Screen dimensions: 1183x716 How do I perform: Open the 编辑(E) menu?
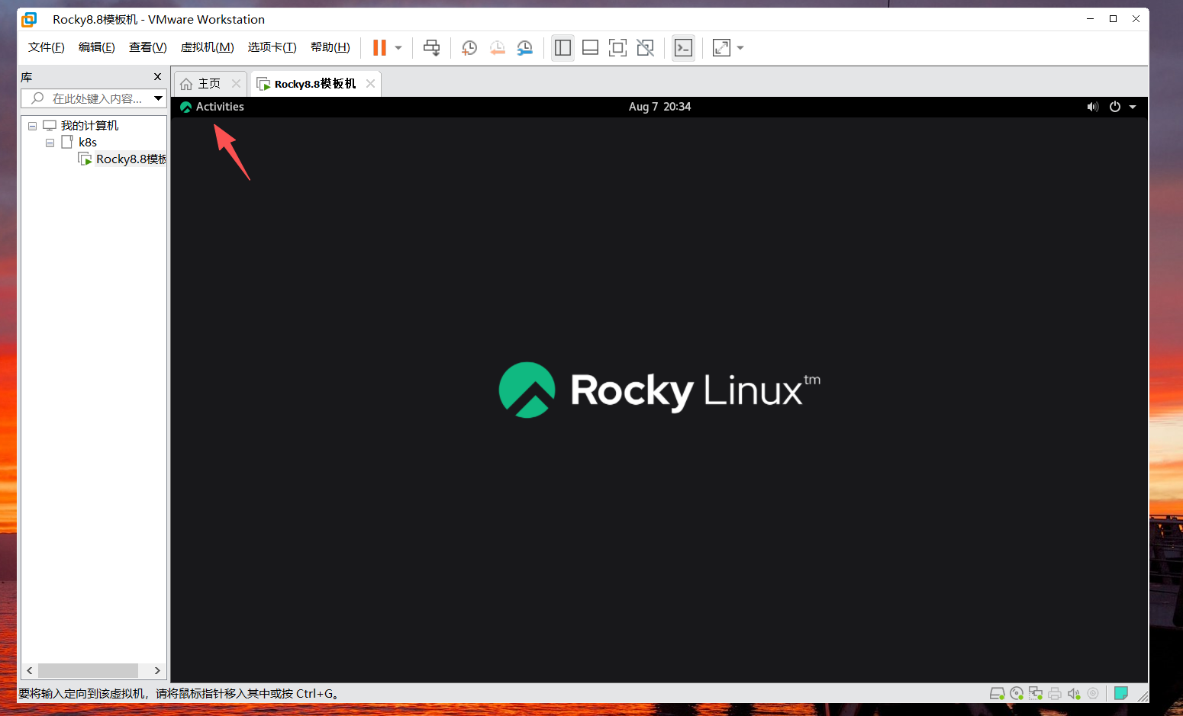[x=97, y=47]
